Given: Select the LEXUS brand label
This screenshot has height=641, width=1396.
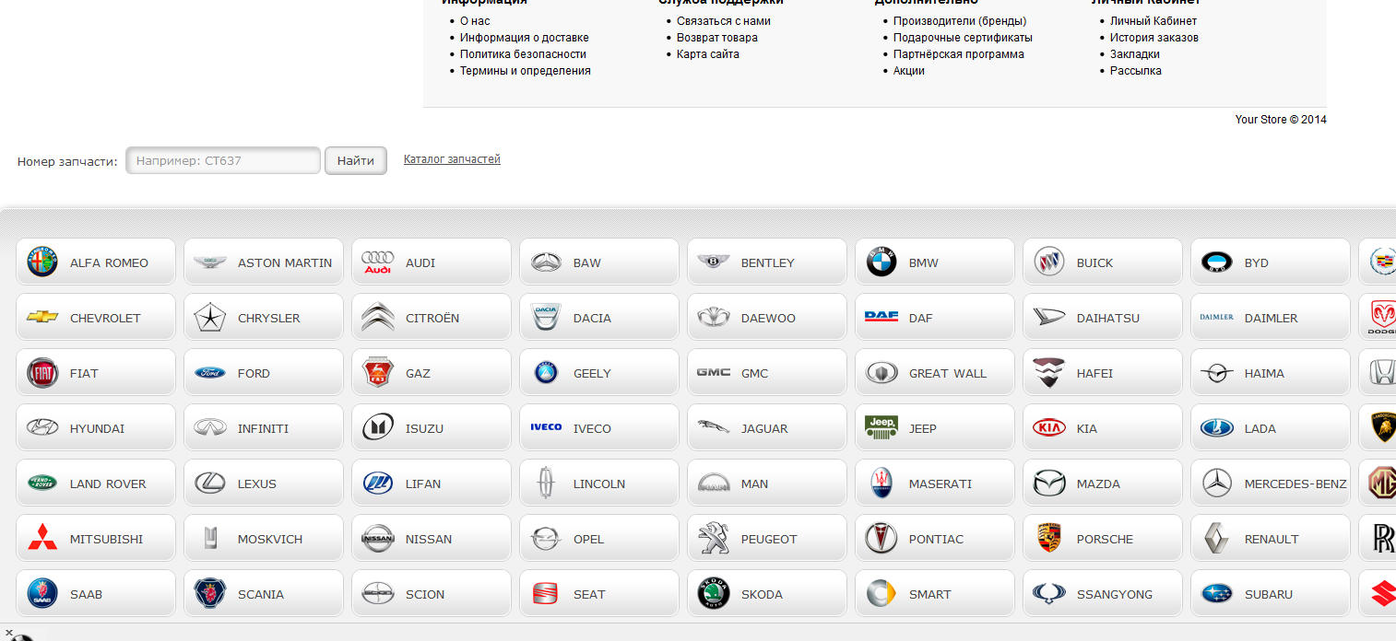Looking at the screenshot, I should (x=257, y=484).
